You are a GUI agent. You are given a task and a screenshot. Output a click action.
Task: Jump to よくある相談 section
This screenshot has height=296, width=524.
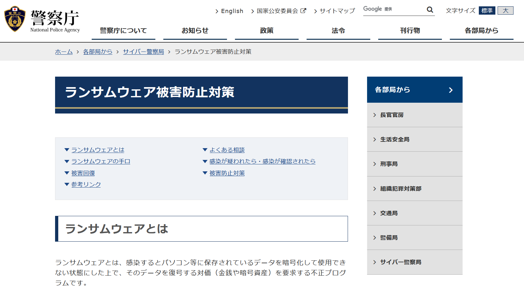227,150
